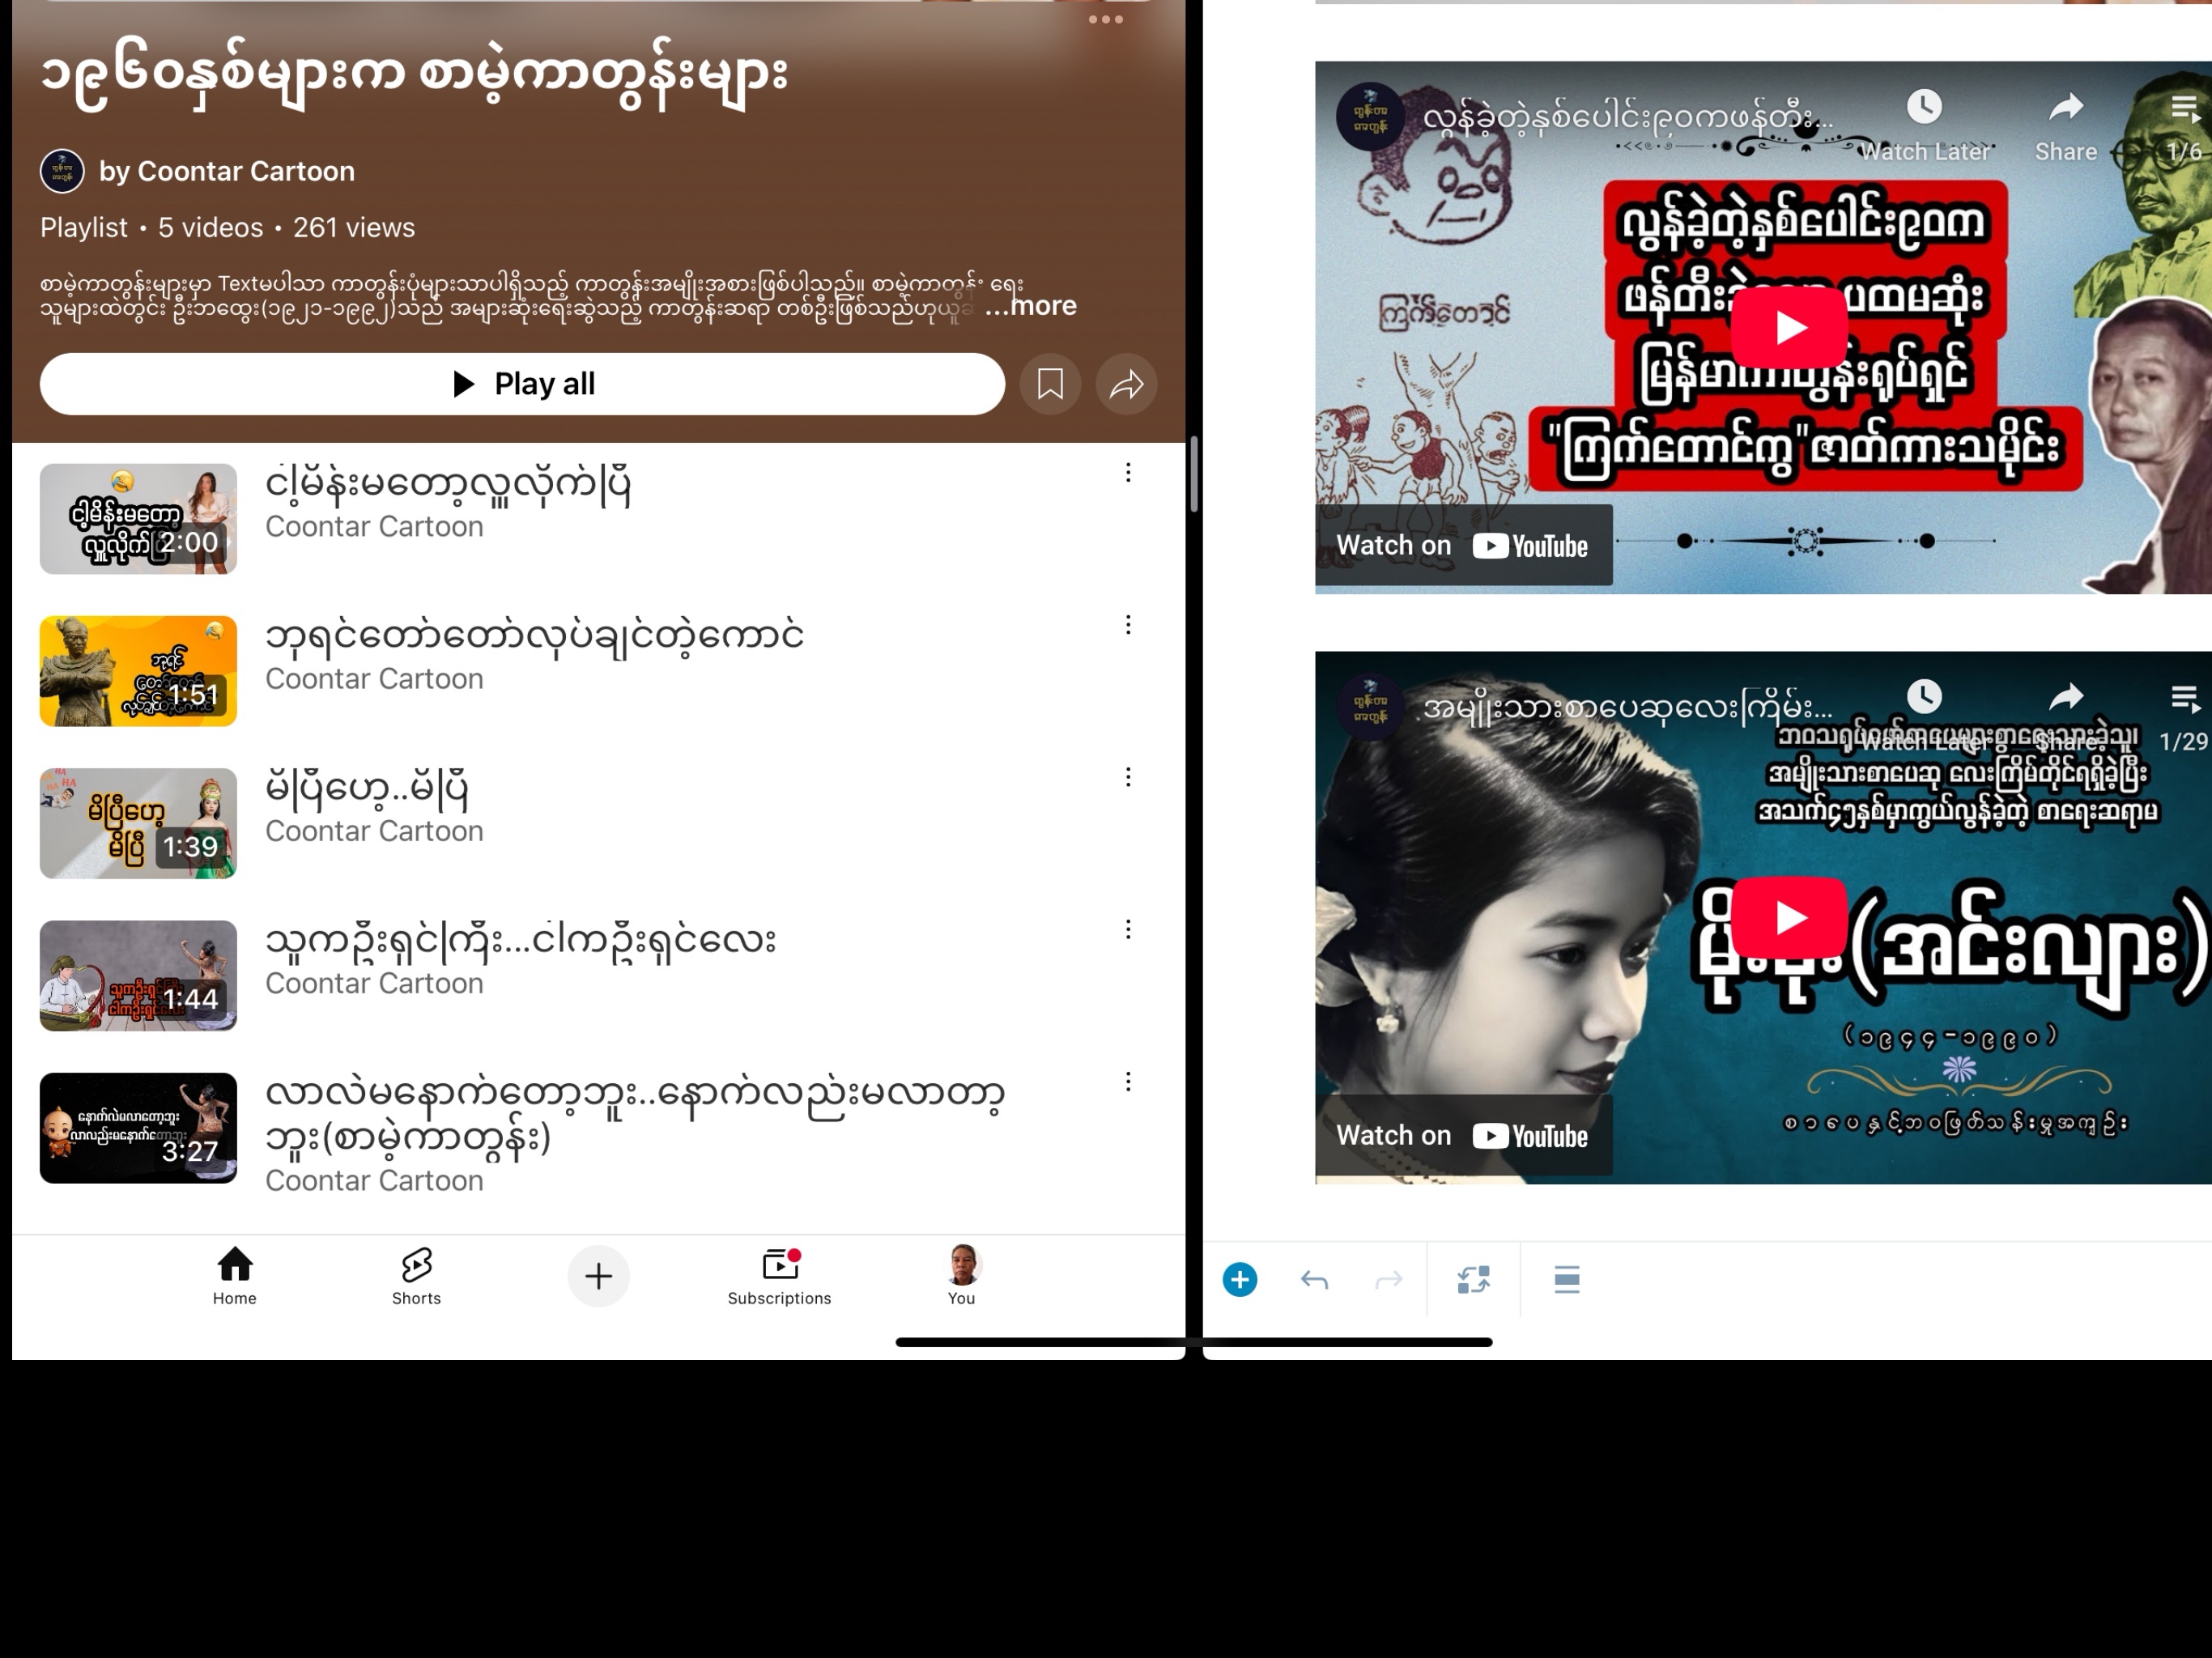Expand description with ...more link

point(1031,305)
